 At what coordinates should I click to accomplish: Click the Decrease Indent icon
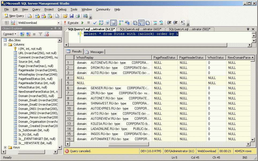(x=169, y=23)
